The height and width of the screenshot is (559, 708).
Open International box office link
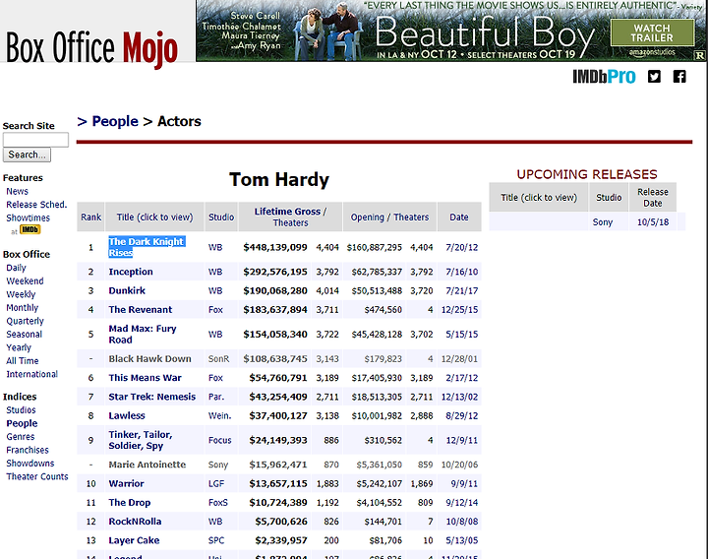[x=32, y=374]
